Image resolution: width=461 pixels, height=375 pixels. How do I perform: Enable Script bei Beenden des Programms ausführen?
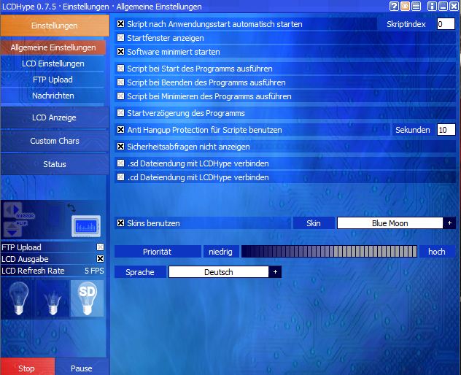[120, 82]
